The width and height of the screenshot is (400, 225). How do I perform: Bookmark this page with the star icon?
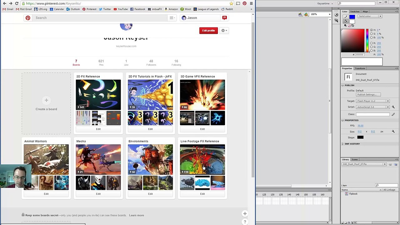(x=231, y=3)
